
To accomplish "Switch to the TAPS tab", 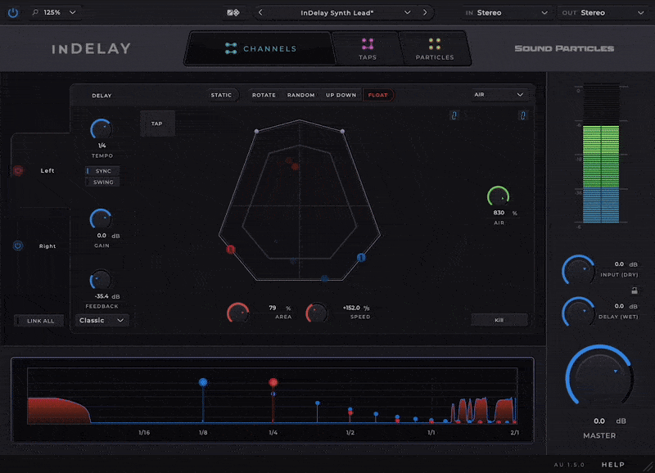I will [368, 48].
